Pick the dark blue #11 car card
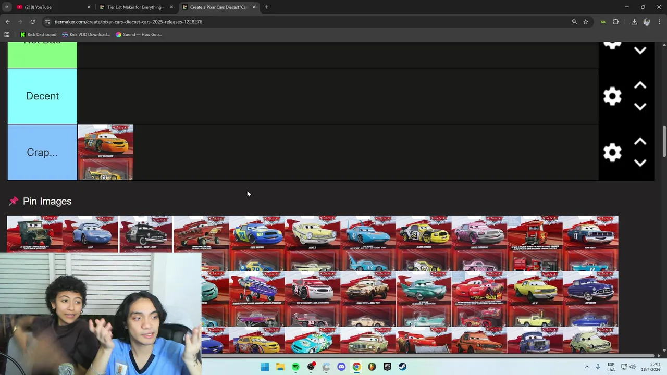667x375 pixels. coord(590,243)
